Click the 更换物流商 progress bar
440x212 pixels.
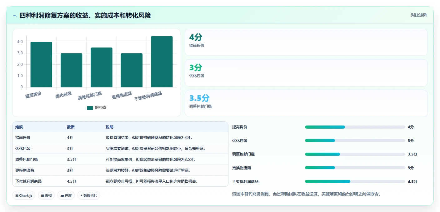tap(355, 168)
